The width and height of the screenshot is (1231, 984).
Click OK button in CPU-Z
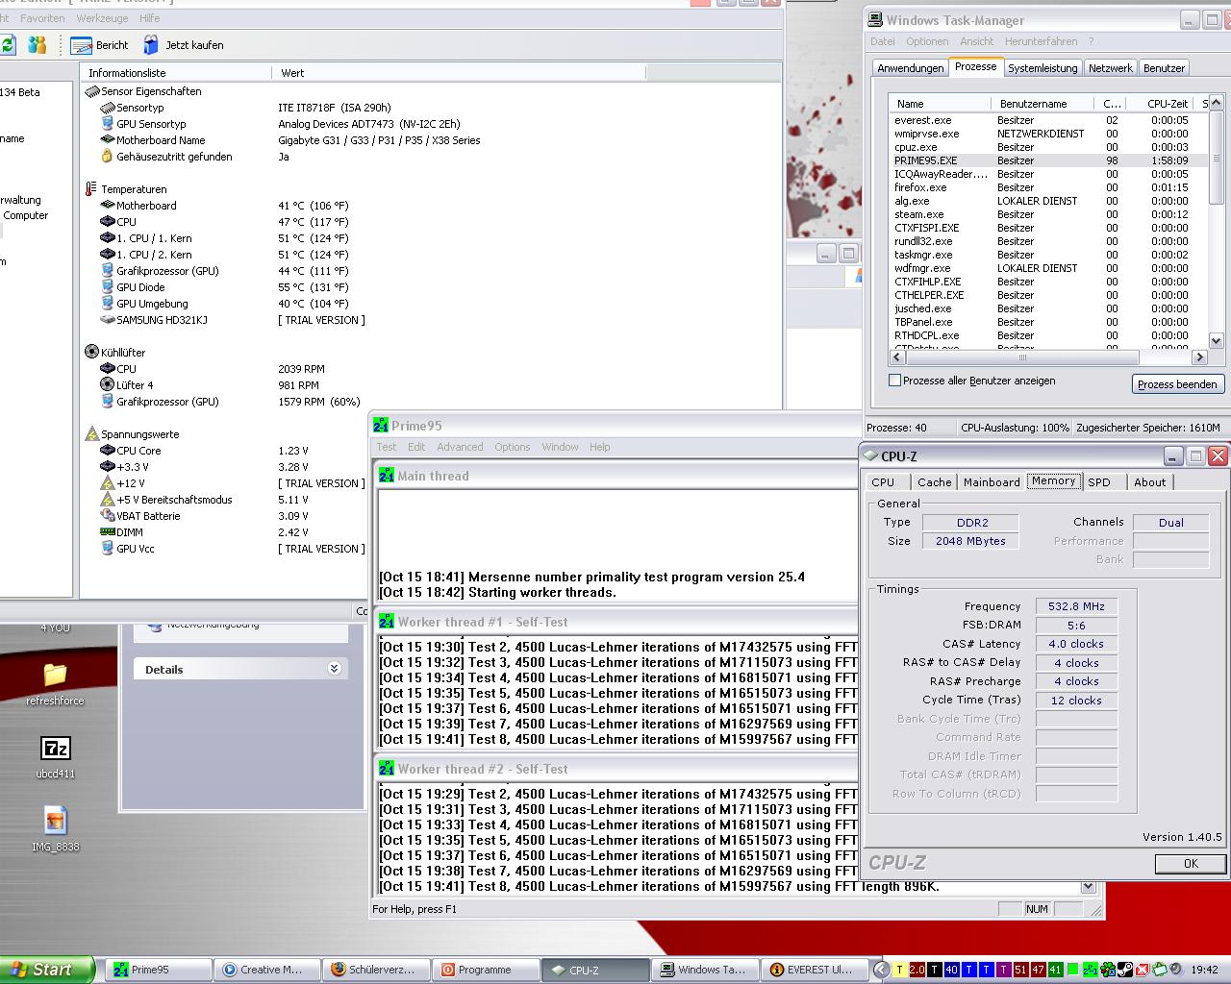click(x=1191, y=864)
